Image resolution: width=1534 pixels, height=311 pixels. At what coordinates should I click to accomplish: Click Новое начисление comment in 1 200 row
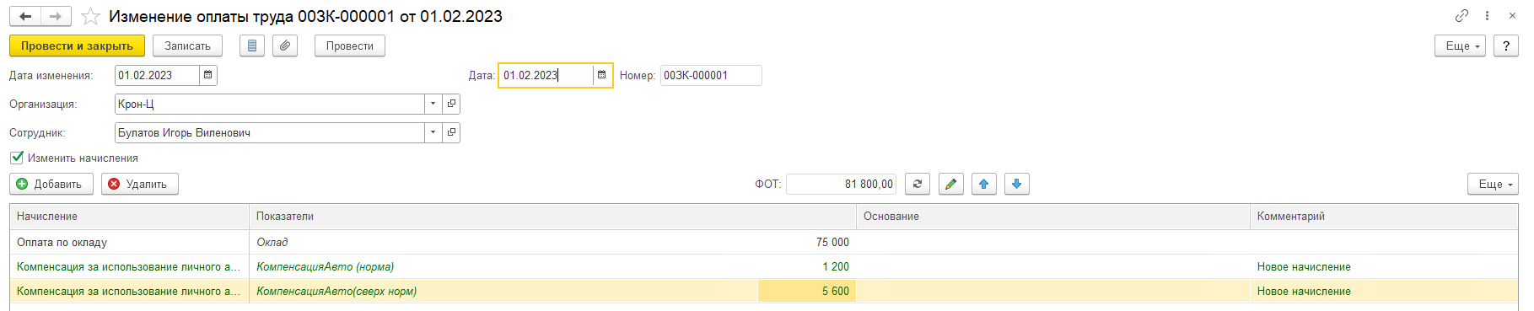(x=1304, y=266)
